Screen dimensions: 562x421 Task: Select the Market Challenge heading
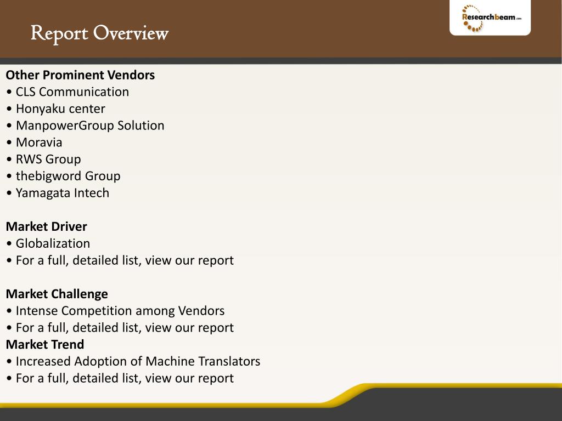pos(57,294)
